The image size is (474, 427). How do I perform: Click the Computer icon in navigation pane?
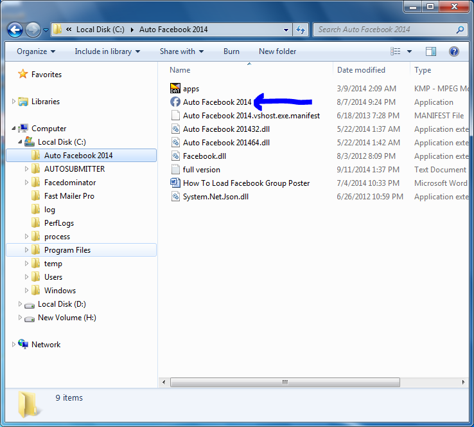(23, 129)
